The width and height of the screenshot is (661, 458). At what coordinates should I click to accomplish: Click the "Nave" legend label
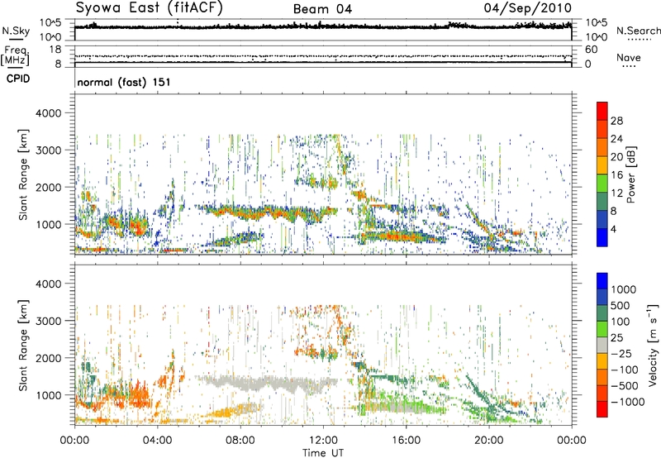click(x=629, y=58)
